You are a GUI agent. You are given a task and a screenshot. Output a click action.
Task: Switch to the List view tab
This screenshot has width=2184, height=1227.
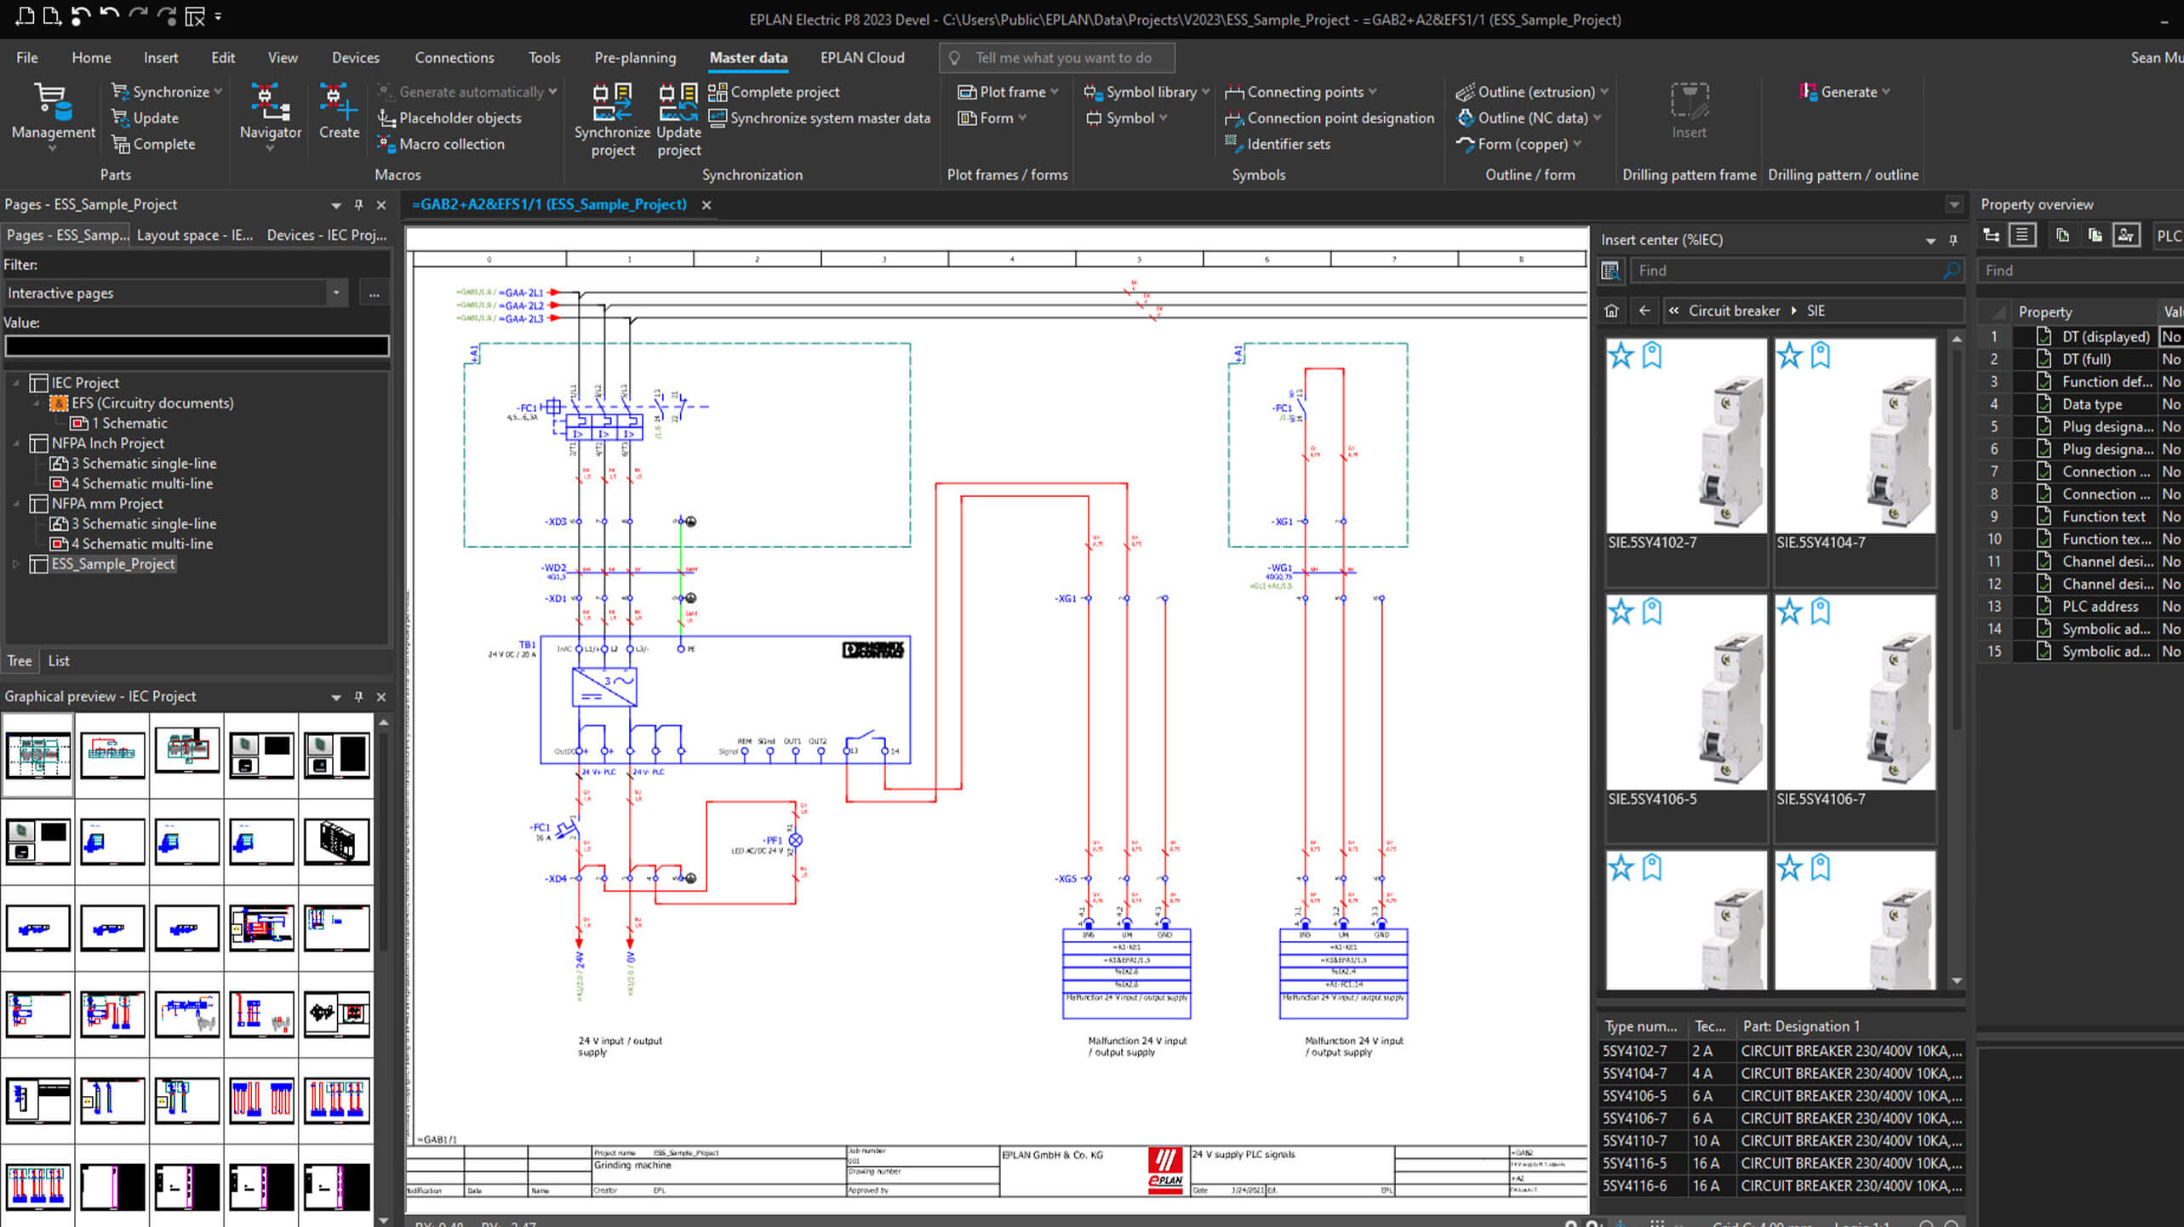coord(59,661)
